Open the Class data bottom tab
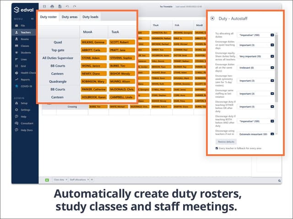The image size is (293, 219). [x=59, y=181]
